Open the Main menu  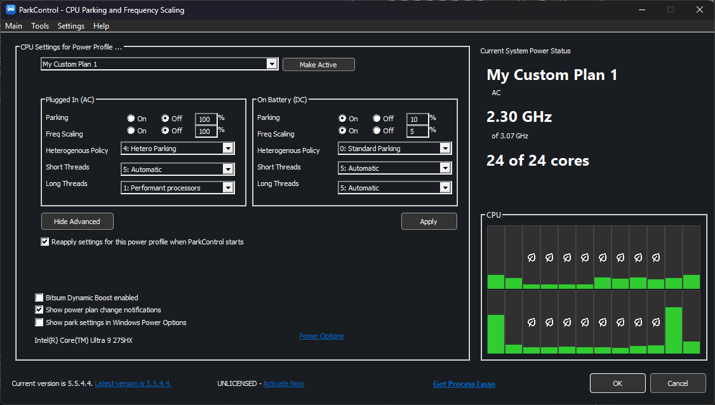14,26
